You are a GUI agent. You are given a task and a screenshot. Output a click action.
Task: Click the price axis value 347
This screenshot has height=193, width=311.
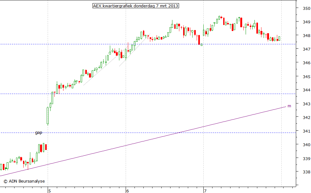tap(307, 49)
